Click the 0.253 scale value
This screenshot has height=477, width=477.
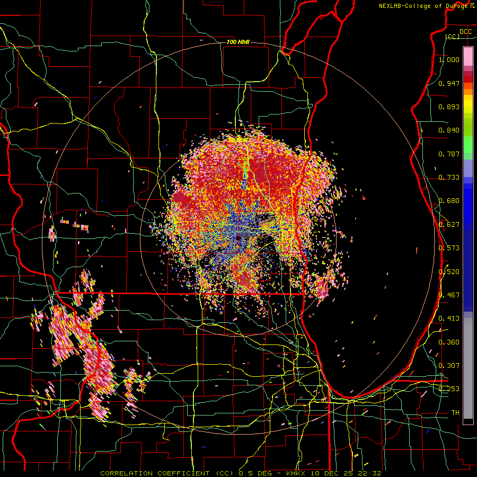pyautogui.click(x=449, y=389)
